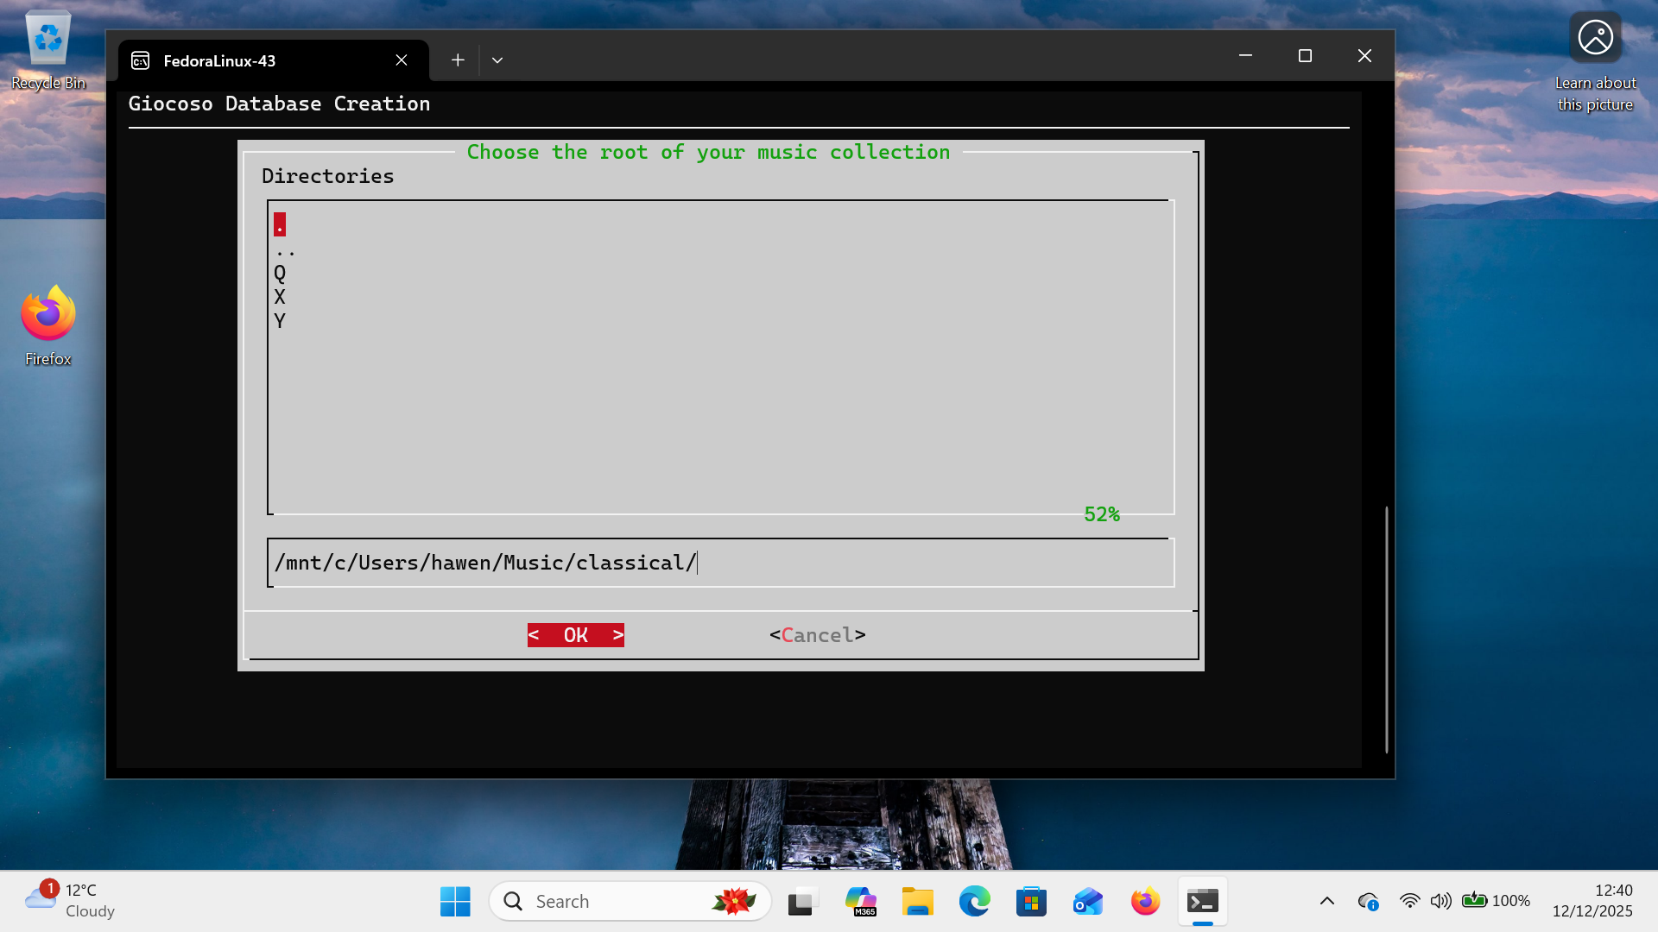Open M365 Copilot from the taskbar
The height and width of the screenshot is (932, 1658).
[x=861, y=901]
